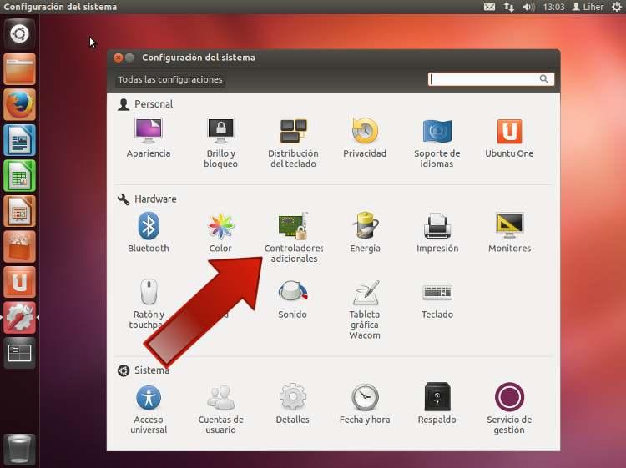Open Impresión settings
The width and height of the screenshot is (626, 468).
(437, 232)
